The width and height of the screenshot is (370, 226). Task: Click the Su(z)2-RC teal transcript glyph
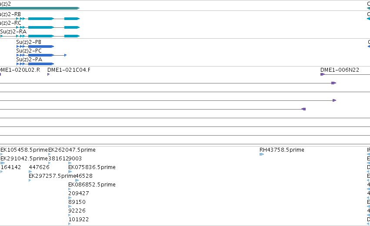pos(40,27)
